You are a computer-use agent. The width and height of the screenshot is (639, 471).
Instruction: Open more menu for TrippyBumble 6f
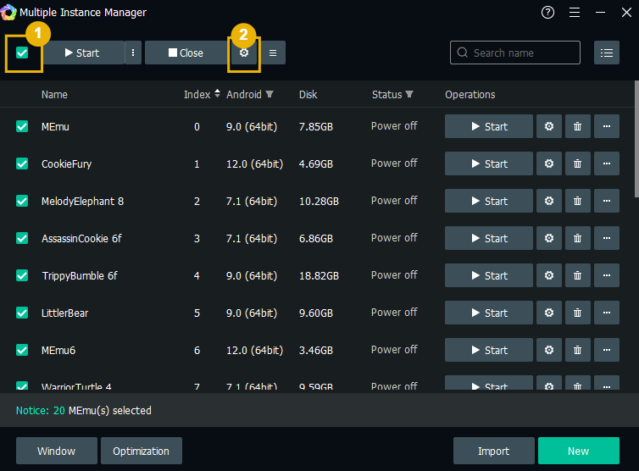point(607,275)
